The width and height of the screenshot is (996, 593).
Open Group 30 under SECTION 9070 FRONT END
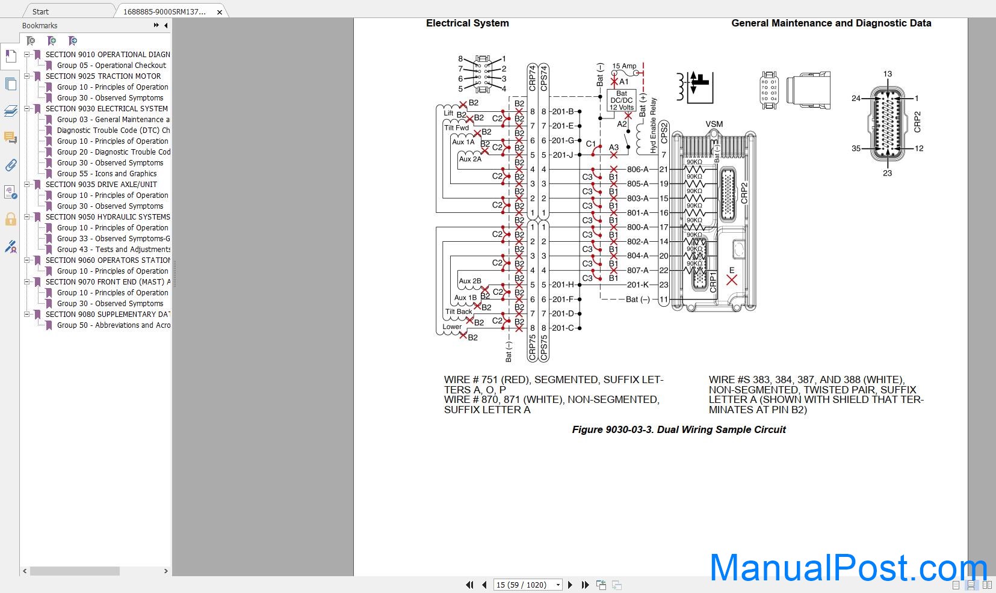(x=110, y=303)
